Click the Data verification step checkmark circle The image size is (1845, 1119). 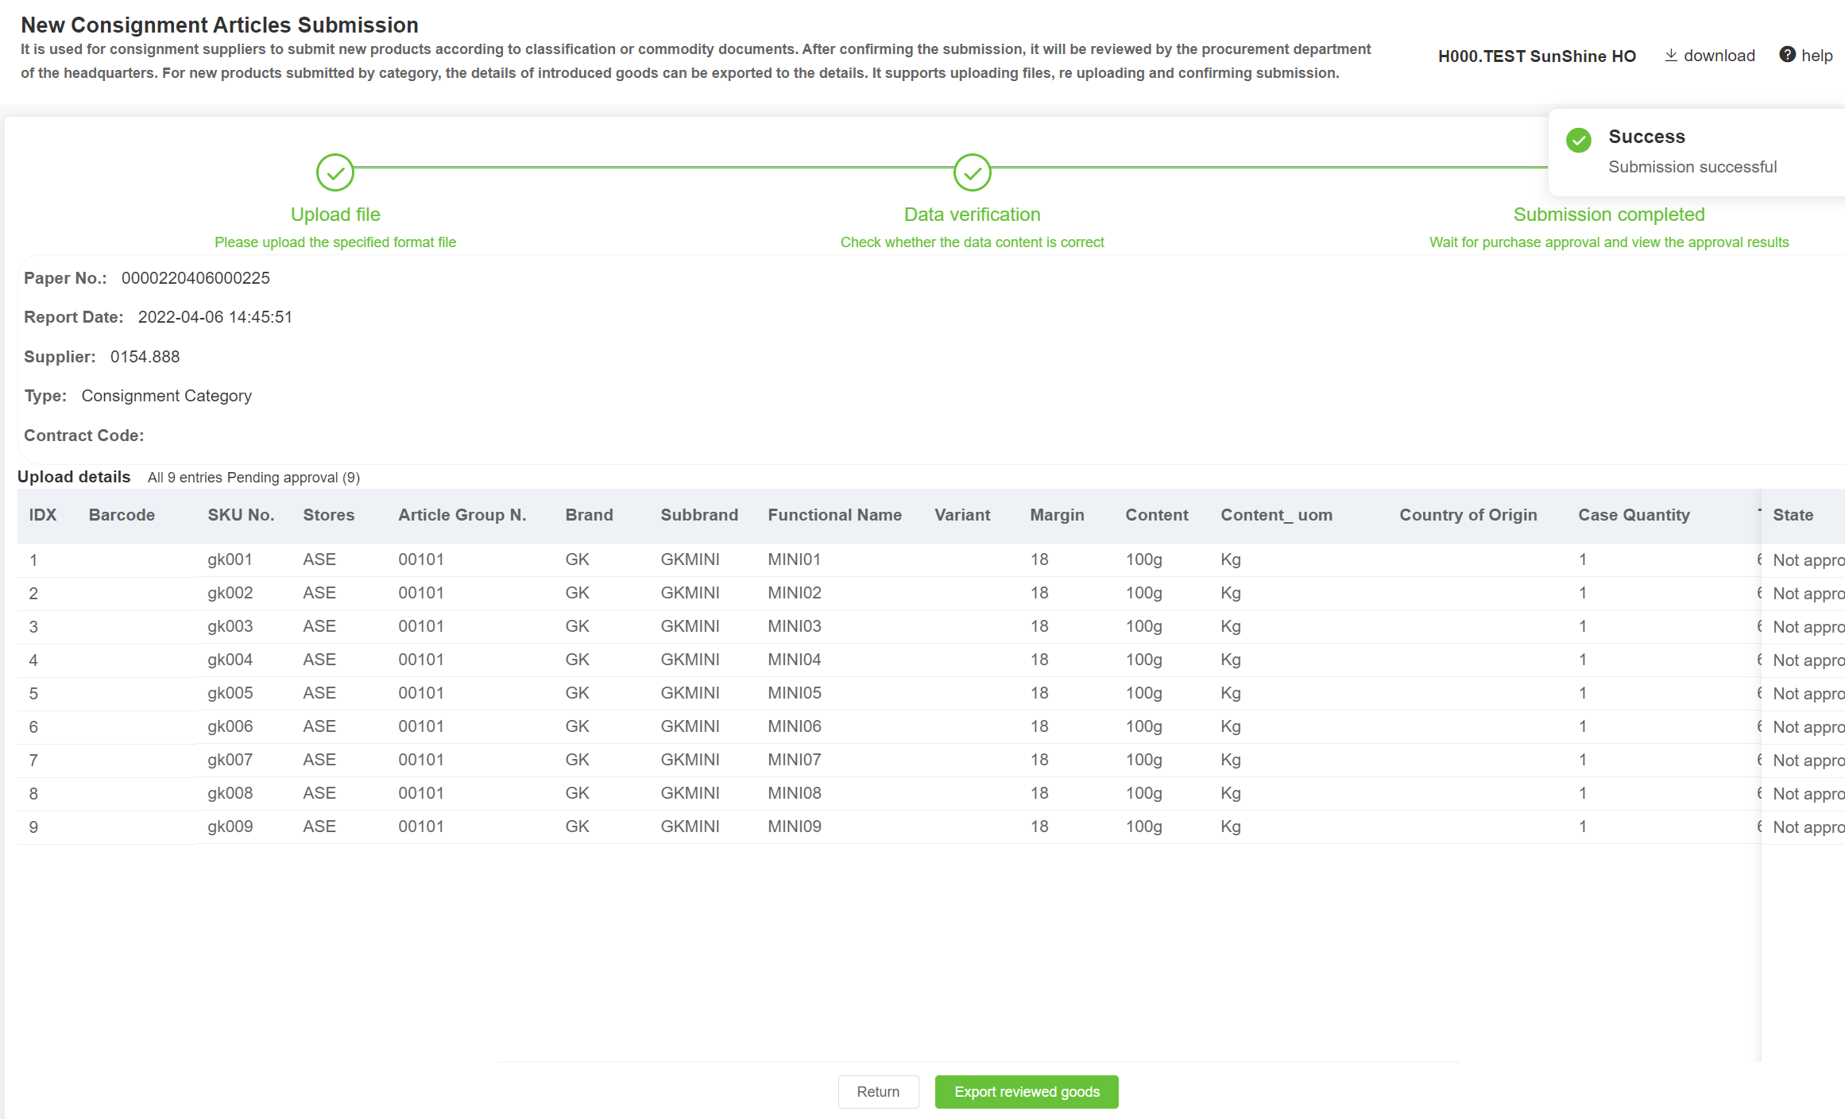(x=972, y=172)
